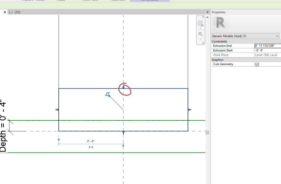281x184 pixels.
Task: Click the downward blue extrusion grip arrow
Action: click(x=123, y=133)
